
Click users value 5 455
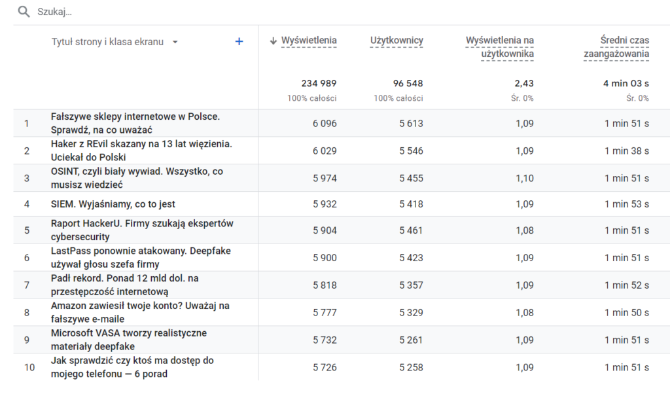tap(411, 178)
